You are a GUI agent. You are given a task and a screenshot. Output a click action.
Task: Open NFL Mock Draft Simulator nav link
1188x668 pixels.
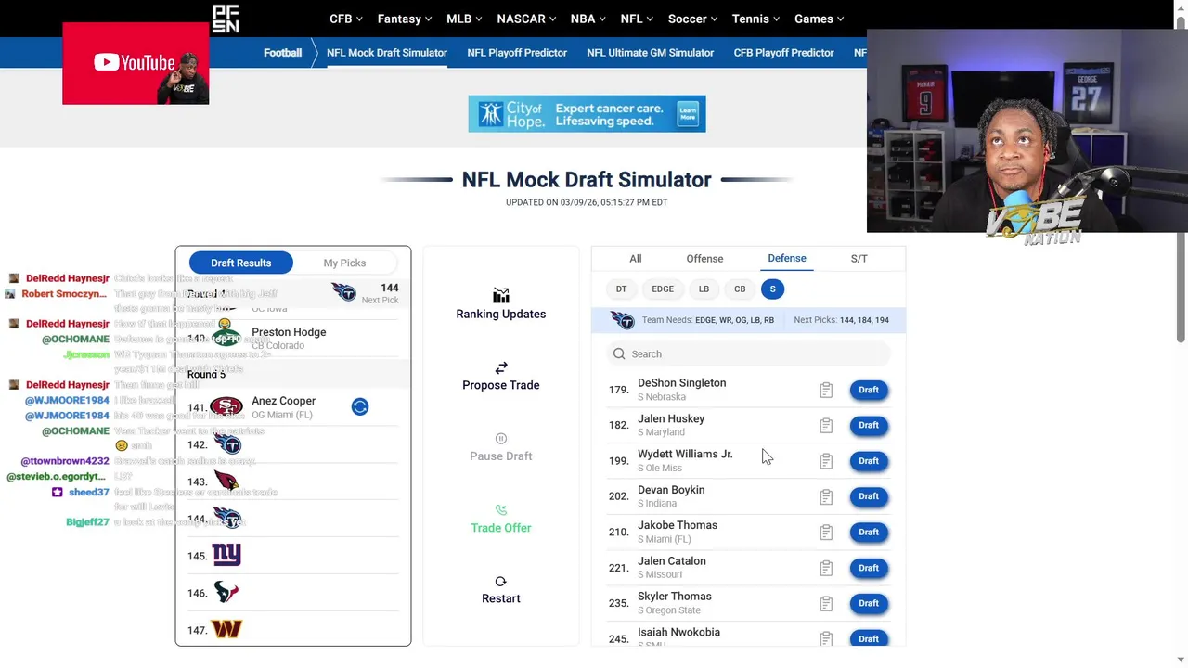[x=387, y=53]
